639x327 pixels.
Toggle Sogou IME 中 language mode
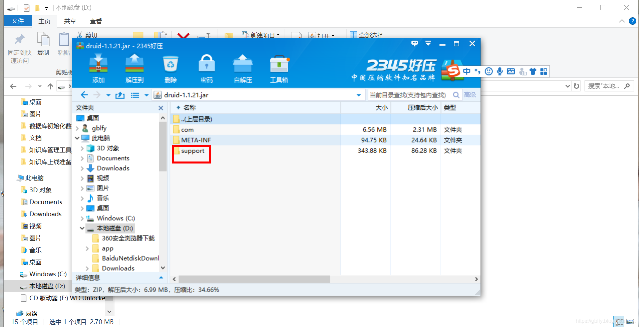click(x=467, y=71)
